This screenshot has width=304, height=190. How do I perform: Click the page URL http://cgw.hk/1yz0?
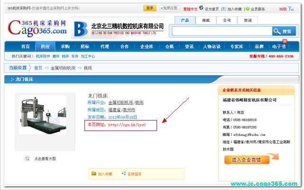127,125
